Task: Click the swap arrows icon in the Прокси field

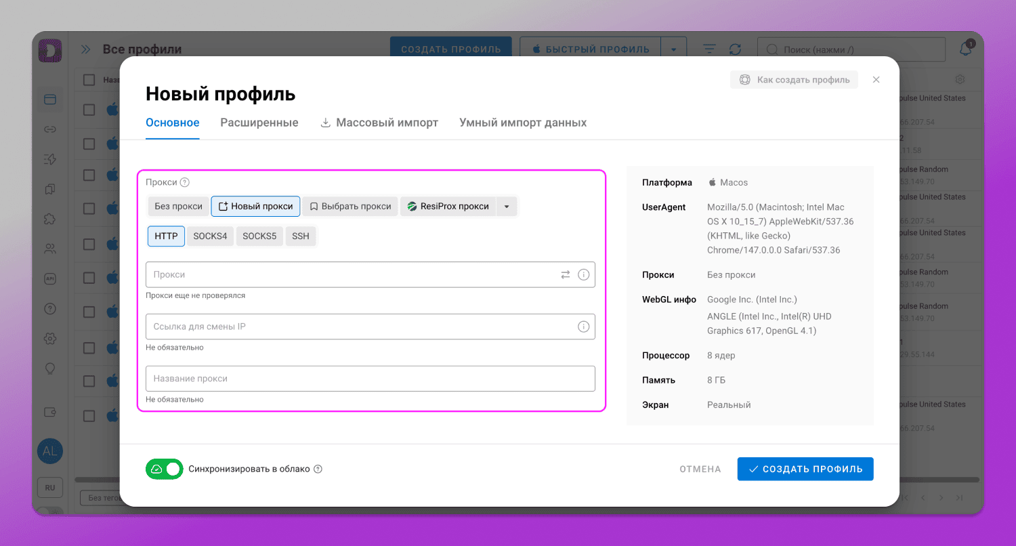Action: 565,275
